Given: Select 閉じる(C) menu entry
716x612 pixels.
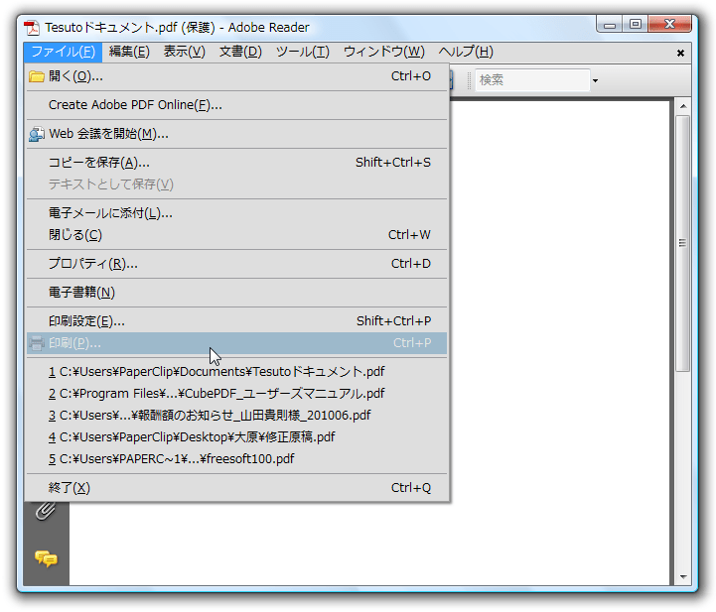Looking at the screenshot, I should tap(236, 235).
